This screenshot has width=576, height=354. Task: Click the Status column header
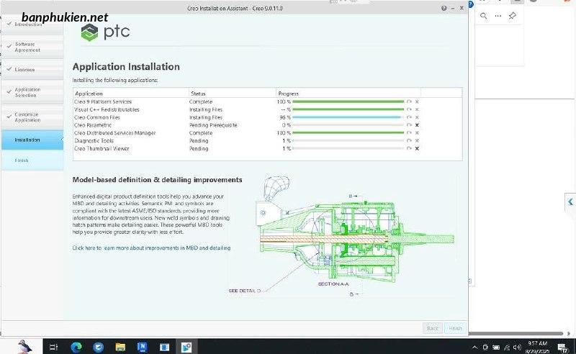[x=198, y=94]
